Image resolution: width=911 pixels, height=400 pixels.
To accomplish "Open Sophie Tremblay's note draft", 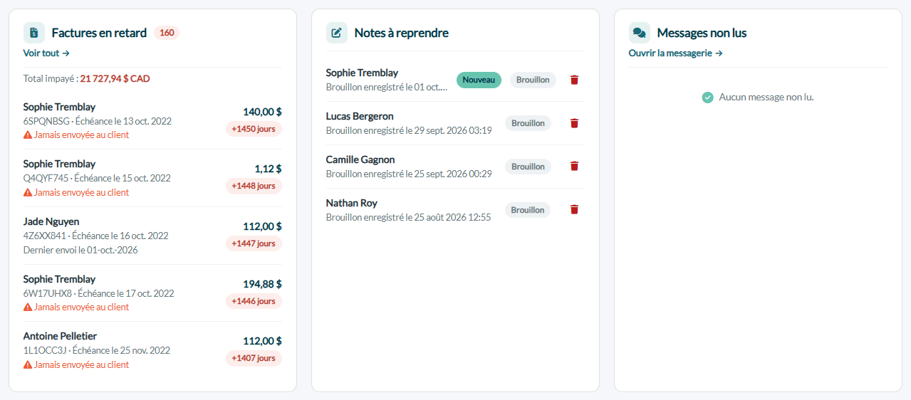I will coord(454,80).
